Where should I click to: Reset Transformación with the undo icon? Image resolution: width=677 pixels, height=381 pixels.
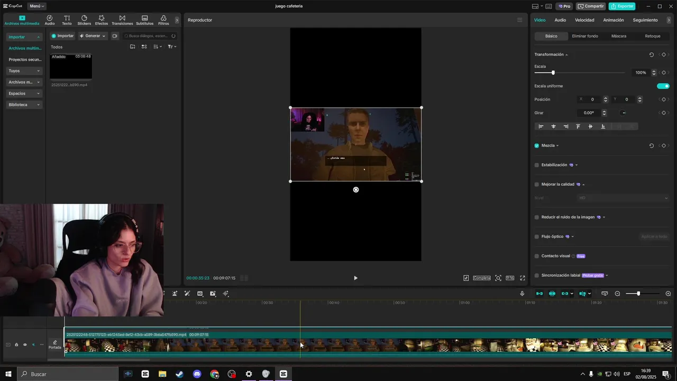click(652, 55)
